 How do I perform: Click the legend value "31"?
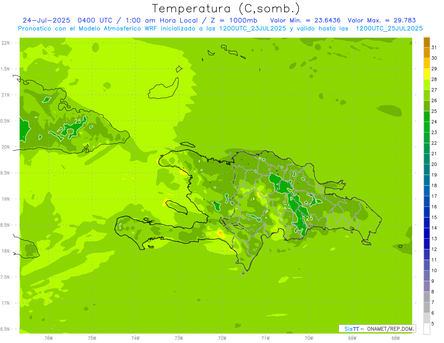pyautogui.click(x=434, y=47)
